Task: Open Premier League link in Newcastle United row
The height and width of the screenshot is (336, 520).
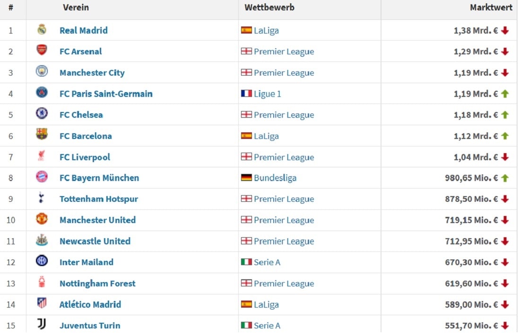Action: [x=284, y=241]
